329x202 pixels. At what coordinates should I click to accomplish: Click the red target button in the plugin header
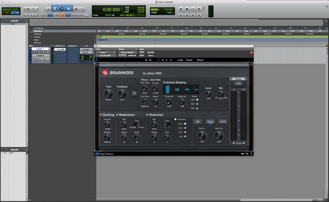pos(251,52)
